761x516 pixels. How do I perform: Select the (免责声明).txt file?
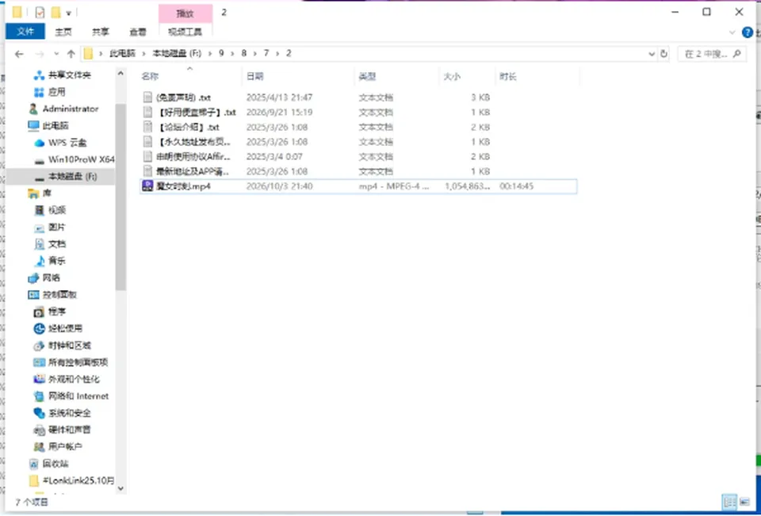pyautogui.click(x=177, y=97)
